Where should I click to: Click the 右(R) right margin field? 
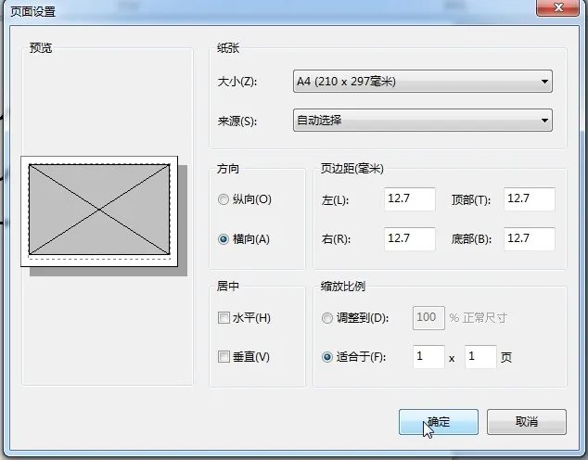[410, 238]
